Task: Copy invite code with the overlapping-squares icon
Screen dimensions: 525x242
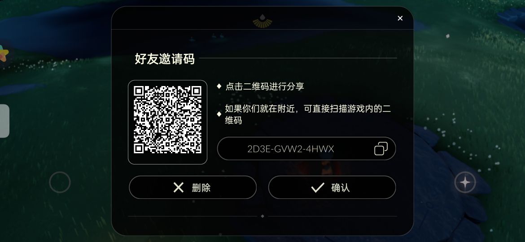Action: [x=381, y=148]
